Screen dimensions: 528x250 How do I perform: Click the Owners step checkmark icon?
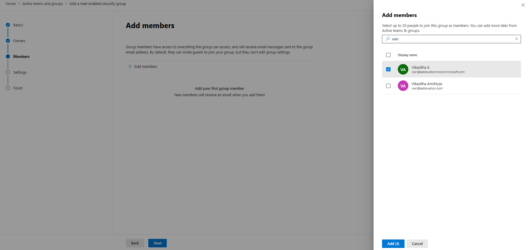coord(8,41)
